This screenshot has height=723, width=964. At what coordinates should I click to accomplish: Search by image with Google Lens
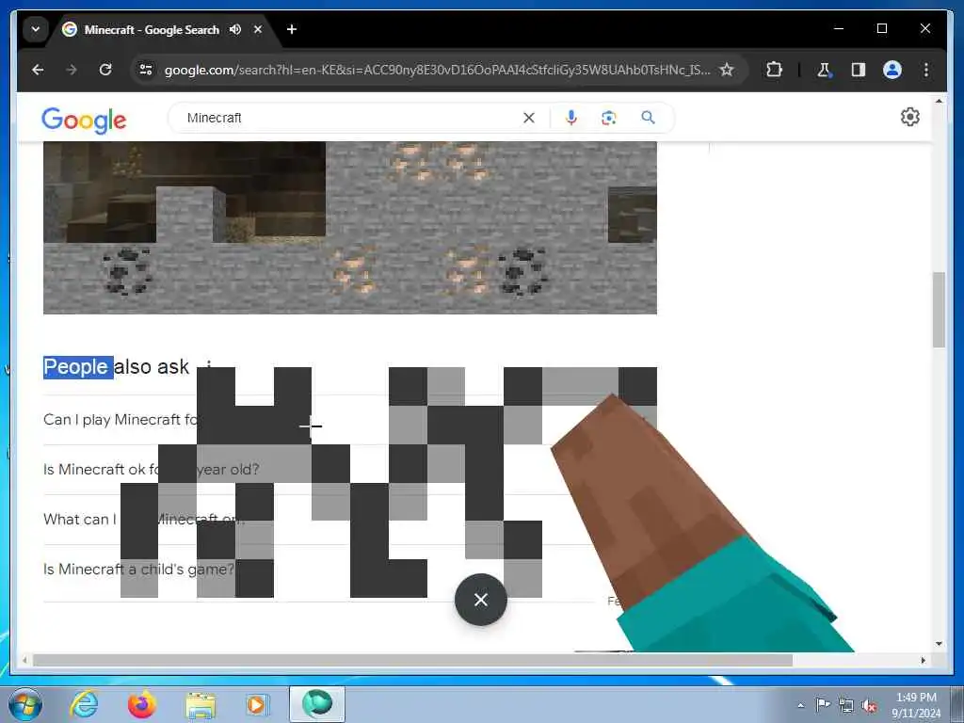609,118
